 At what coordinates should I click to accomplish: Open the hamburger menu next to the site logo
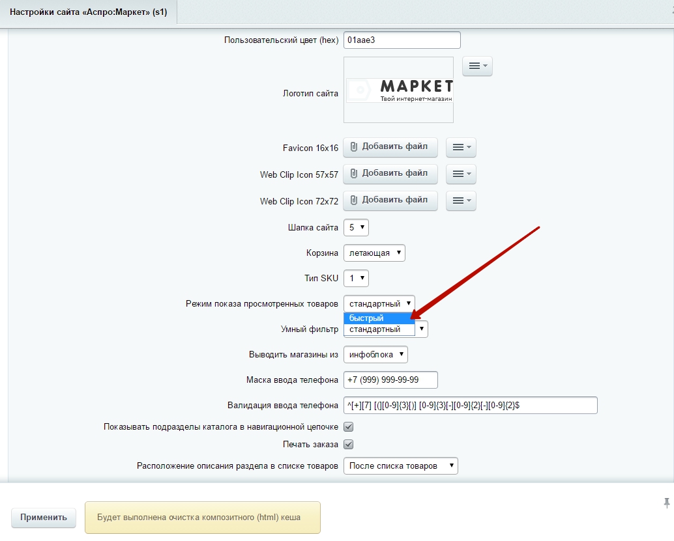tap(477, 66)
